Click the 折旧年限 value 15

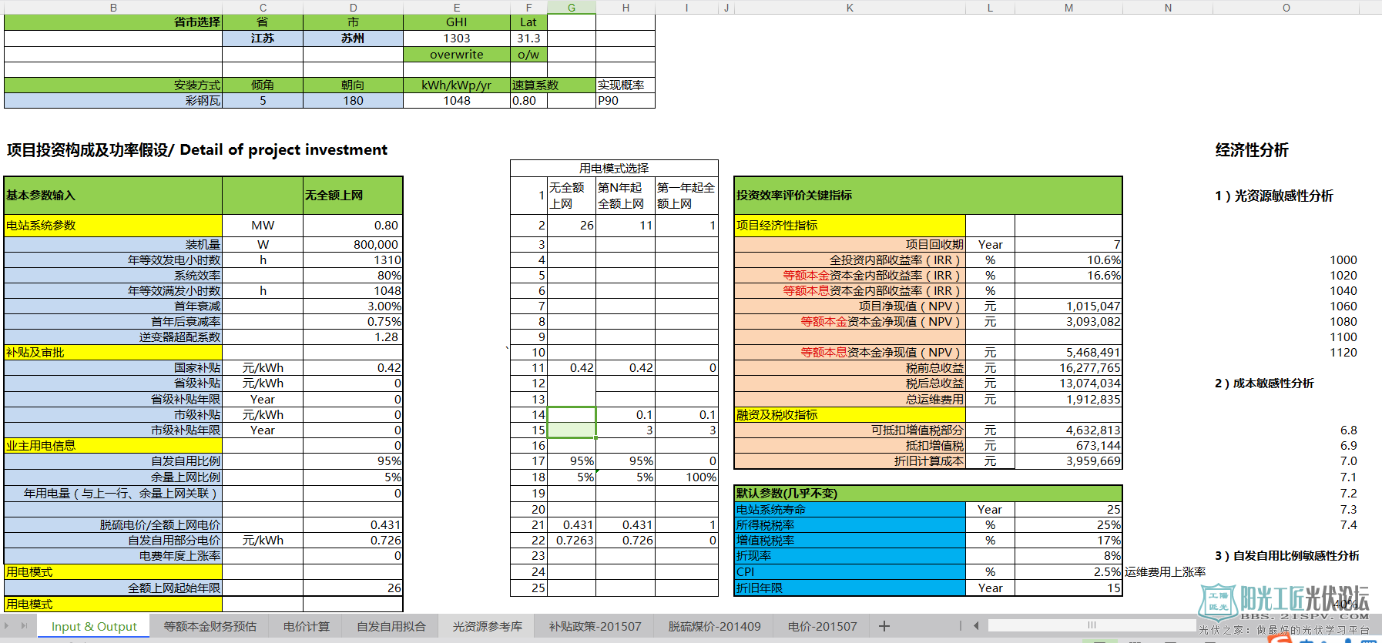click(1068, 588)
